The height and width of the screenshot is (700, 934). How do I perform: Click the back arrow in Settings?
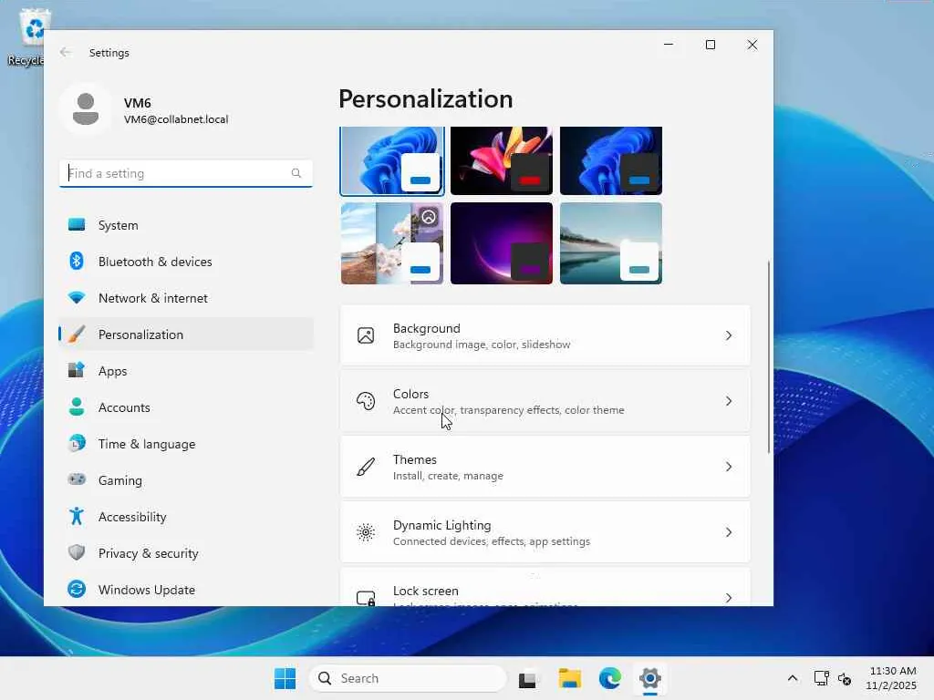tap(66, 52)
